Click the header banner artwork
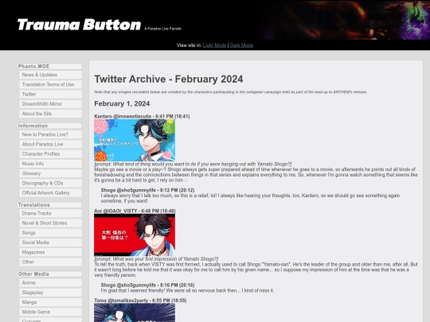430x322 pixels. 344,20
